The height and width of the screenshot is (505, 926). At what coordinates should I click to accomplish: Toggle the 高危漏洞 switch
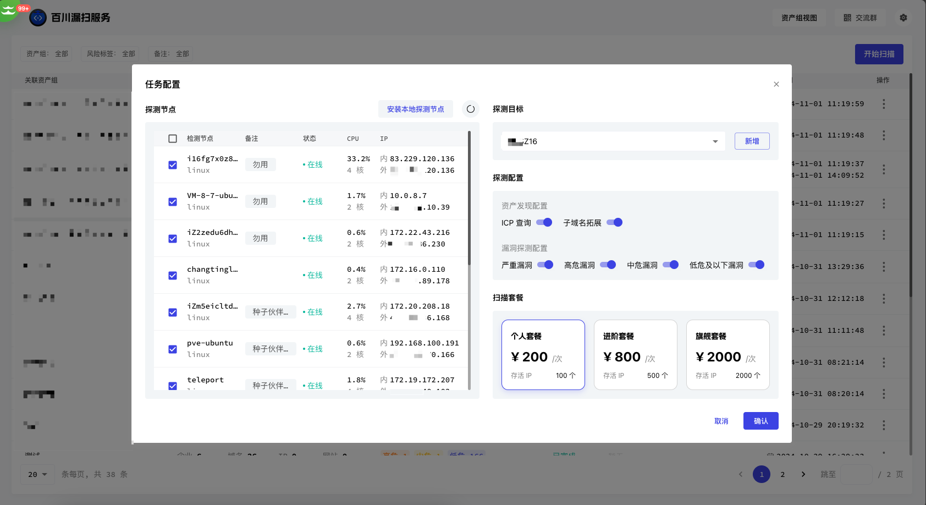click(x=608, y=265)
